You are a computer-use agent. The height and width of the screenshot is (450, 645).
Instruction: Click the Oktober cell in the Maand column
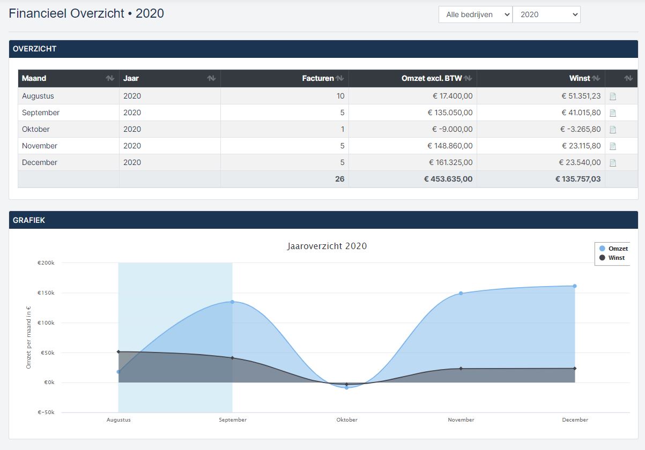pos(69,130)
